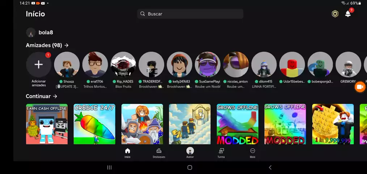Click Roube um Noob! under SusGamePlayi
Image resolution: width=367 pixels, height=174 pixels.
pyautogui.click(x=208, y=87)
